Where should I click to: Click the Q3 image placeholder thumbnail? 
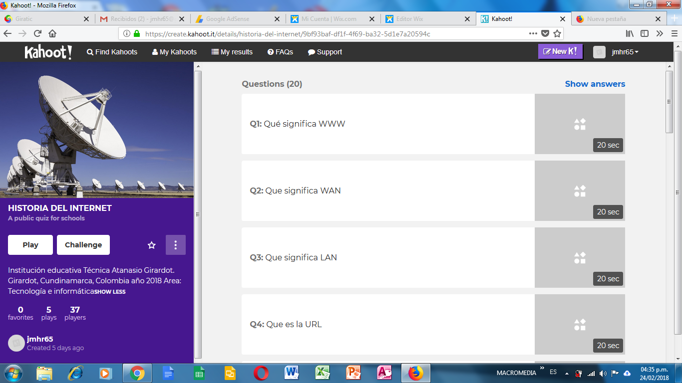580,257
